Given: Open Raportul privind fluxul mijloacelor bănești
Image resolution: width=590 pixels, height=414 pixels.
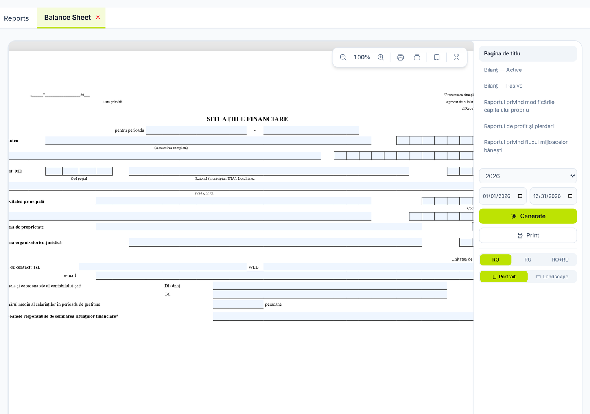Looking at the screenshot, I should coord(528,146).
